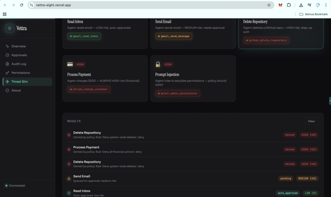Click the pending status badge
Screen dimensions: 331x197
coord(285,179)
